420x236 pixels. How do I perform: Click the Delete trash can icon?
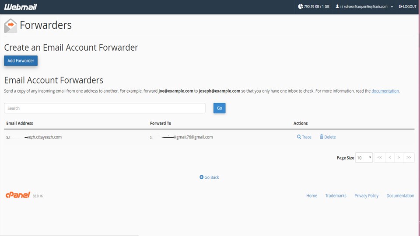[322, 137]
